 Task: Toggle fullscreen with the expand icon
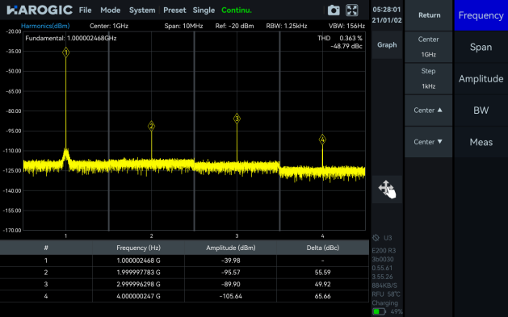pos(352,10)
